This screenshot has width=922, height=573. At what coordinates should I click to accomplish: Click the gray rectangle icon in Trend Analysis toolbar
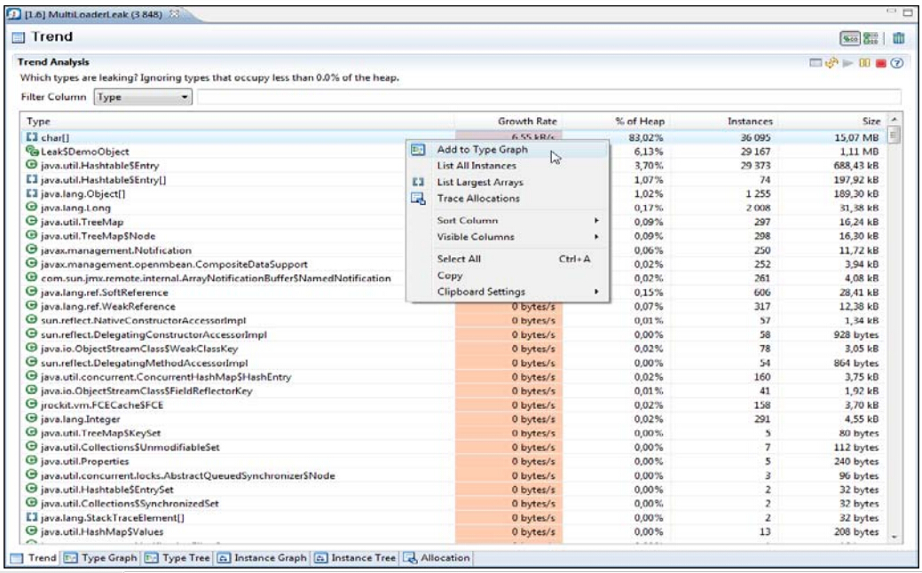[x=816, y=63]
